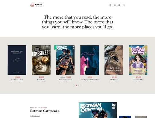Open the shopping cart icon
The width and height of the screenshot is (155, 118).
tap(115, 5)
